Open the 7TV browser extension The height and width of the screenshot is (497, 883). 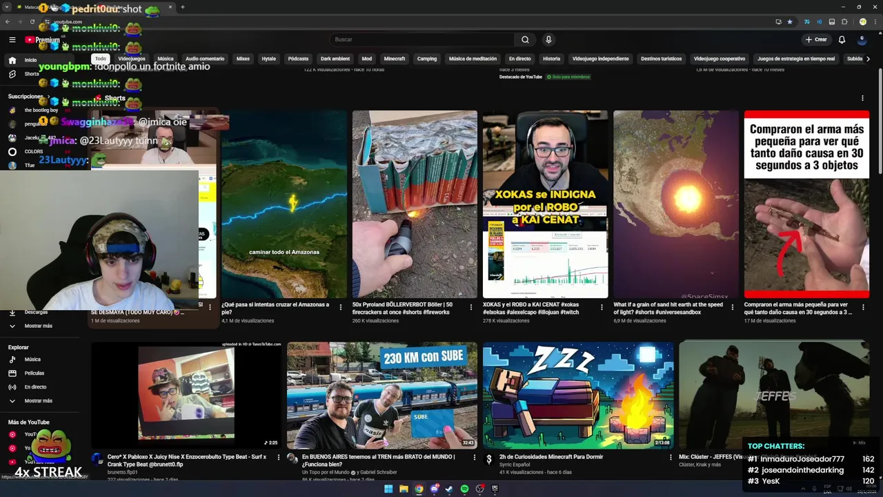tap(806, 21)
